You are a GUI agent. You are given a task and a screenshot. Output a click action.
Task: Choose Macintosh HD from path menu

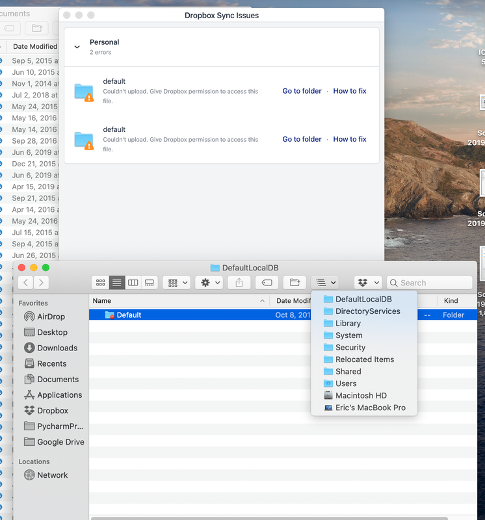tap(361, 395)
